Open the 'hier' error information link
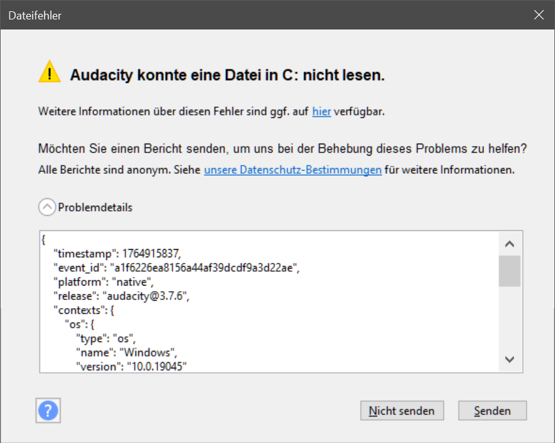 [x=321, y=112]
